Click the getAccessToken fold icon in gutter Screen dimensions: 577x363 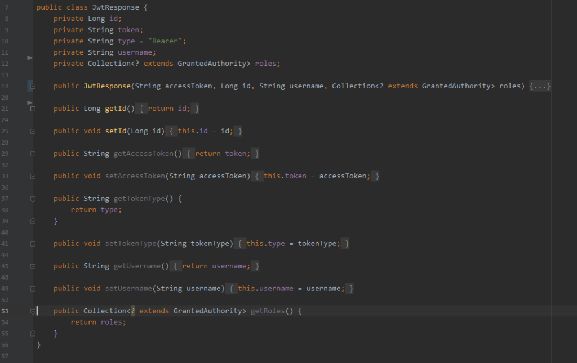(33, 154)
